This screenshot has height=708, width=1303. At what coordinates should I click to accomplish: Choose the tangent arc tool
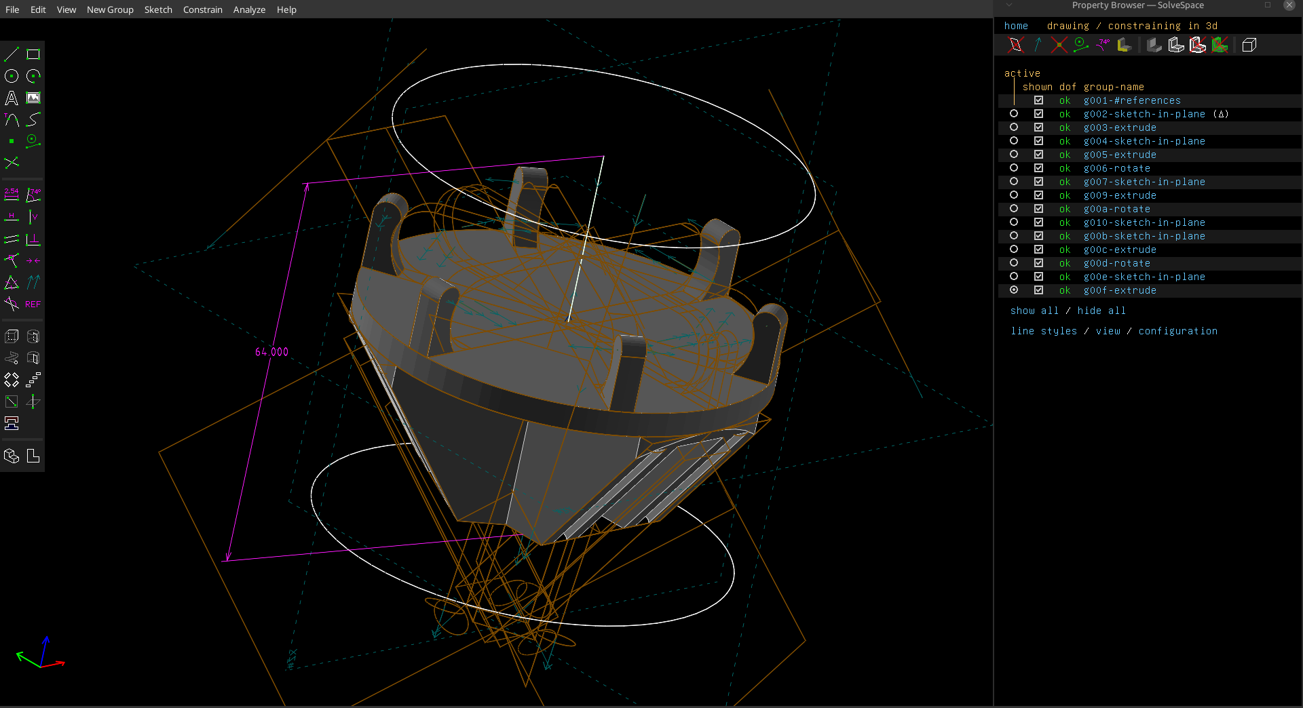point(12,119)
